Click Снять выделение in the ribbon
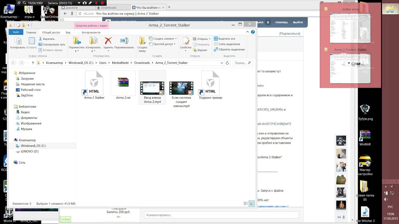The width and height of the screenshot is (399, 224). (227, 44)
